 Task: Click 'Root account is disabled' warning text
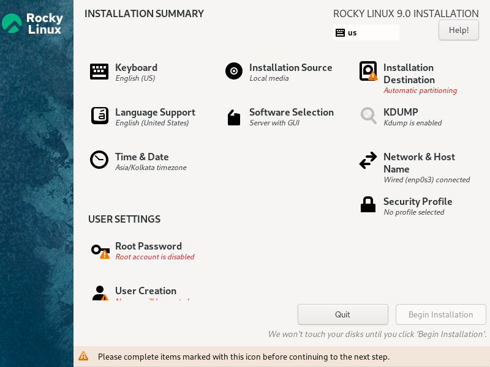click(x=155, y=257)
